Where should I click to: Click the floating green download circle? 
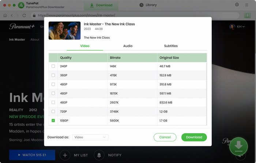pyautogui.click(x=238, y=146)
